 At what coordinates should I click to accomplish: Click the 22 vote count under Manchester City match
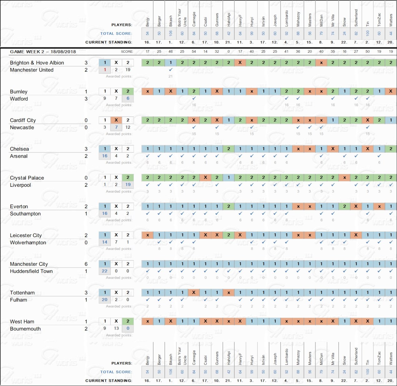pyautogui.click(x=105, y=271)
